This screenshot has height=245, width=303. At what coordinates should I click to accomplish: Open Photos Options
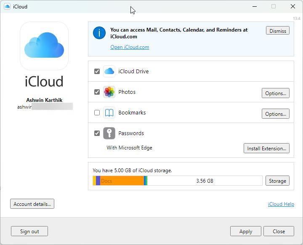pyautogui.click(x=276, y=93)
